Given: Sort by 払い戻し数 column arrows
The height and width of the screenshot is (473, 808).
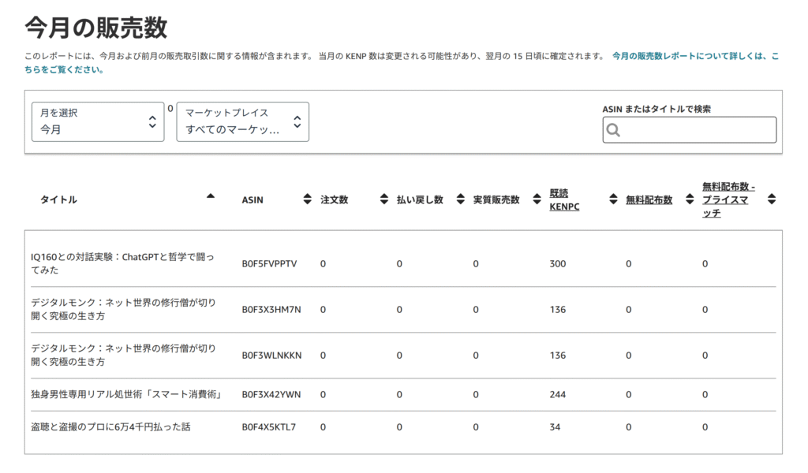Looking at the screenshot, I should tap(460, 199).
